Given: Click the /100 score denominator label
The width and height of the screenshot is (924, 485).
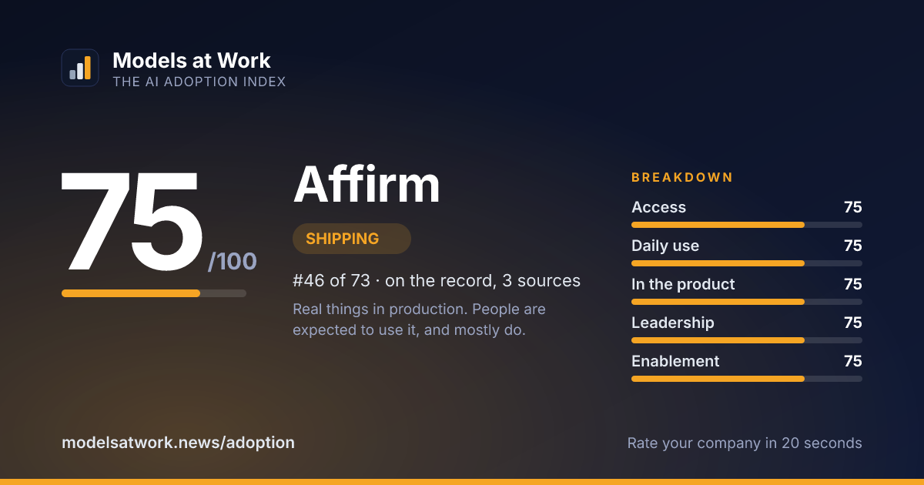Looking at the screenshot, I should point(233,262).
